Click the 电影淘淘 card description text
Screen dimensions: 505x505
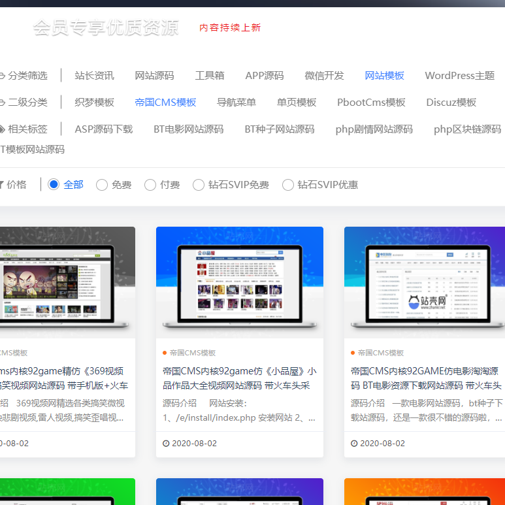click(427, 410)
